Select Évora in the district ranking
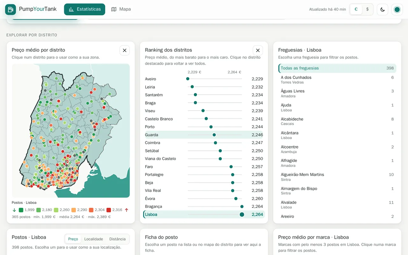Screen dimensions: 408x255 (204, 199)
